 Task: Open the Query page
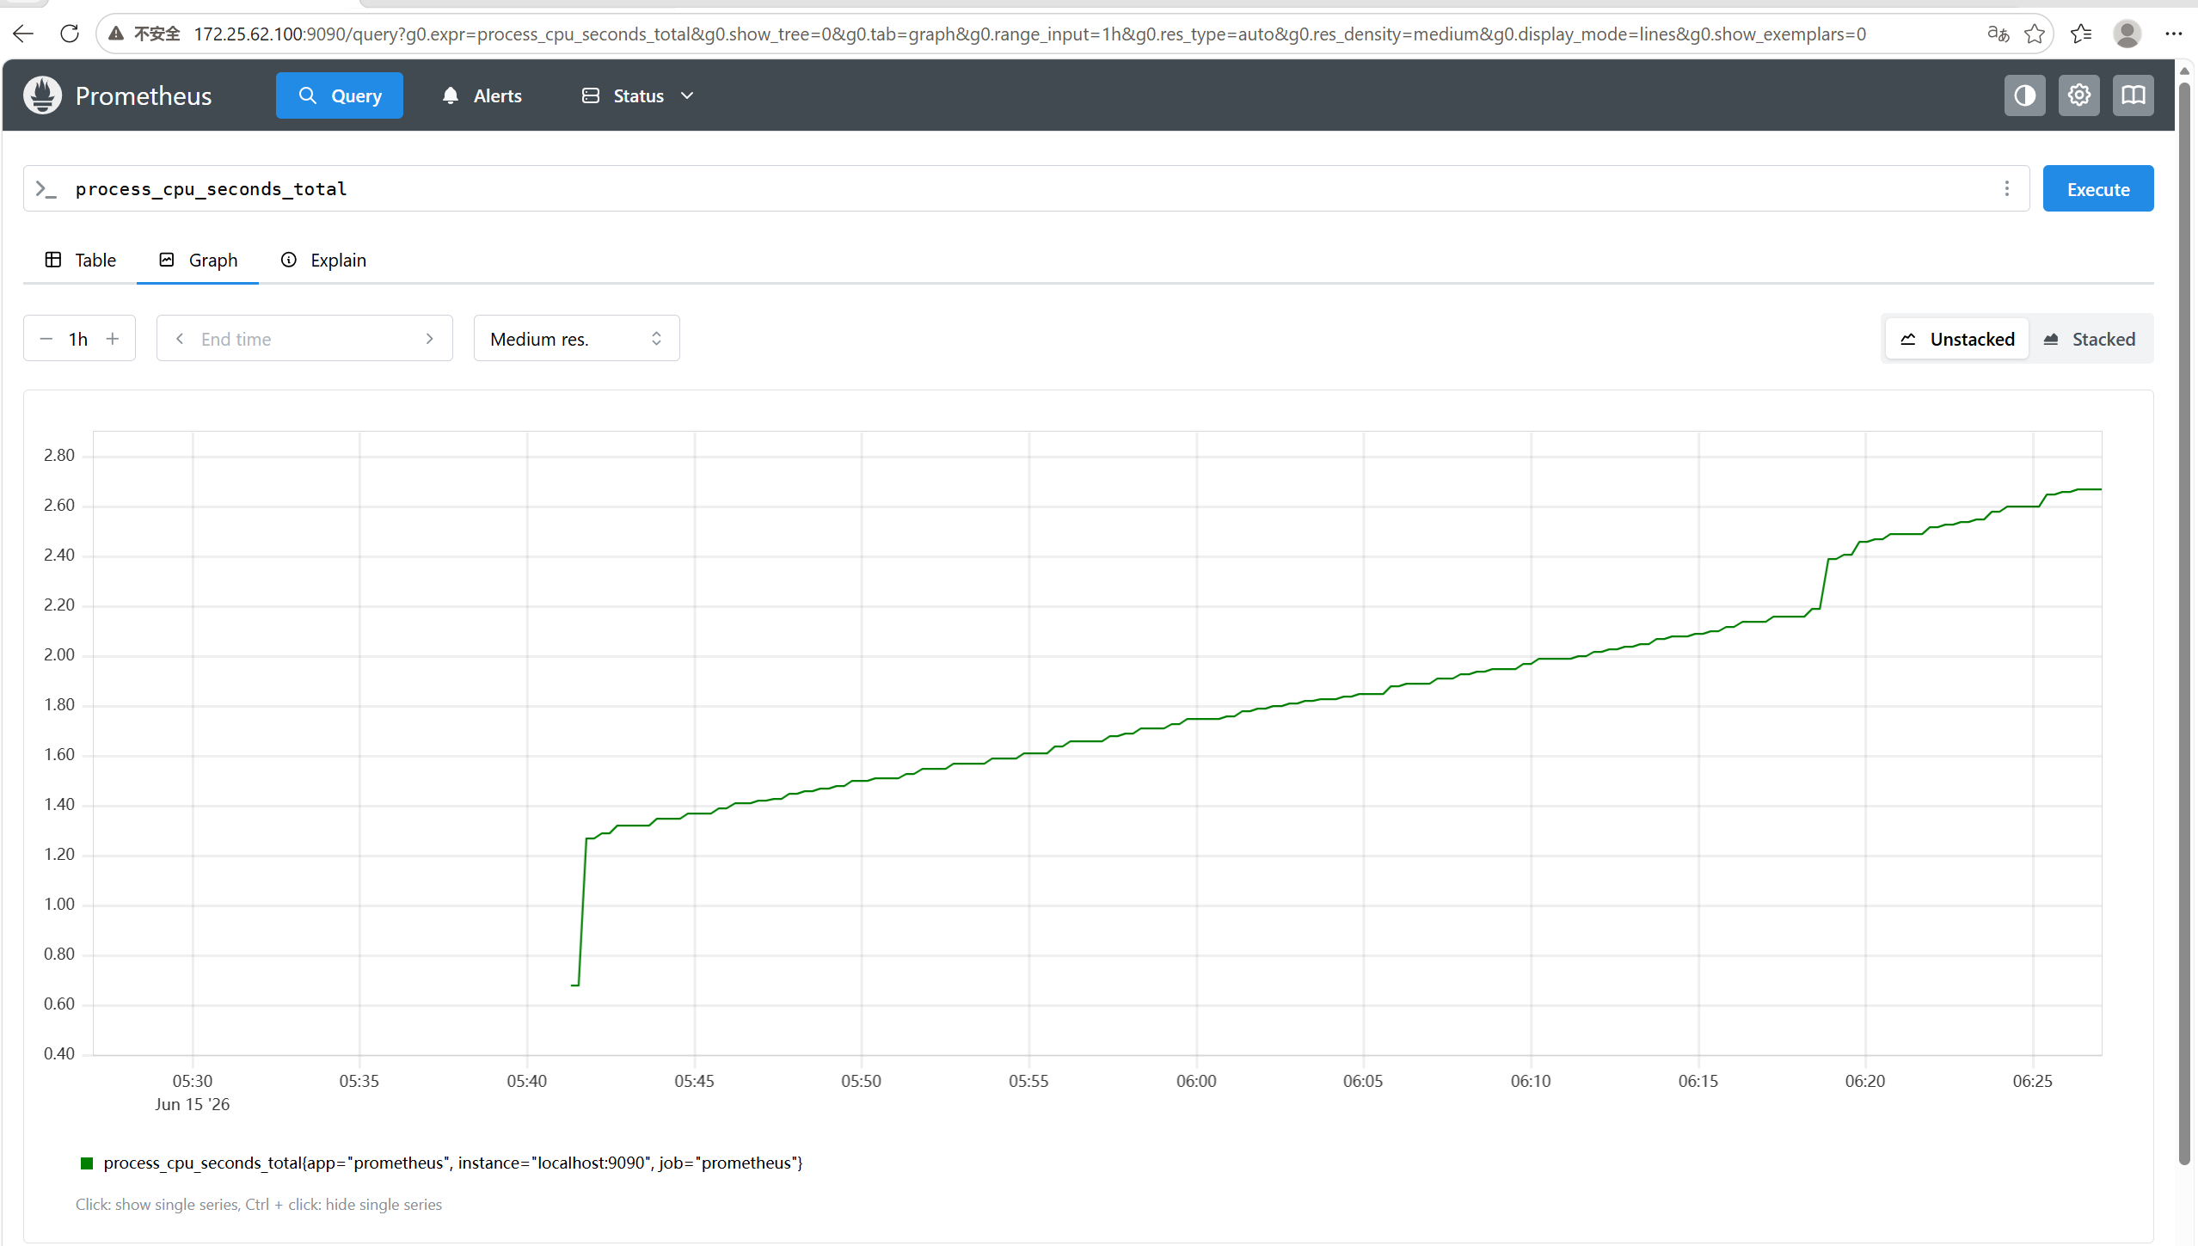pos(340,95)
